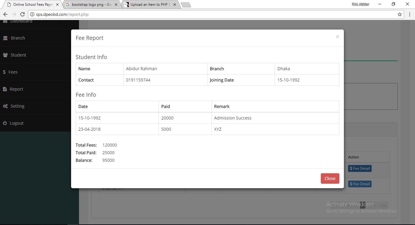Screen dimensions: 415x225
Task: Jump to Last page in pagination
Action: tap(383, 205)
